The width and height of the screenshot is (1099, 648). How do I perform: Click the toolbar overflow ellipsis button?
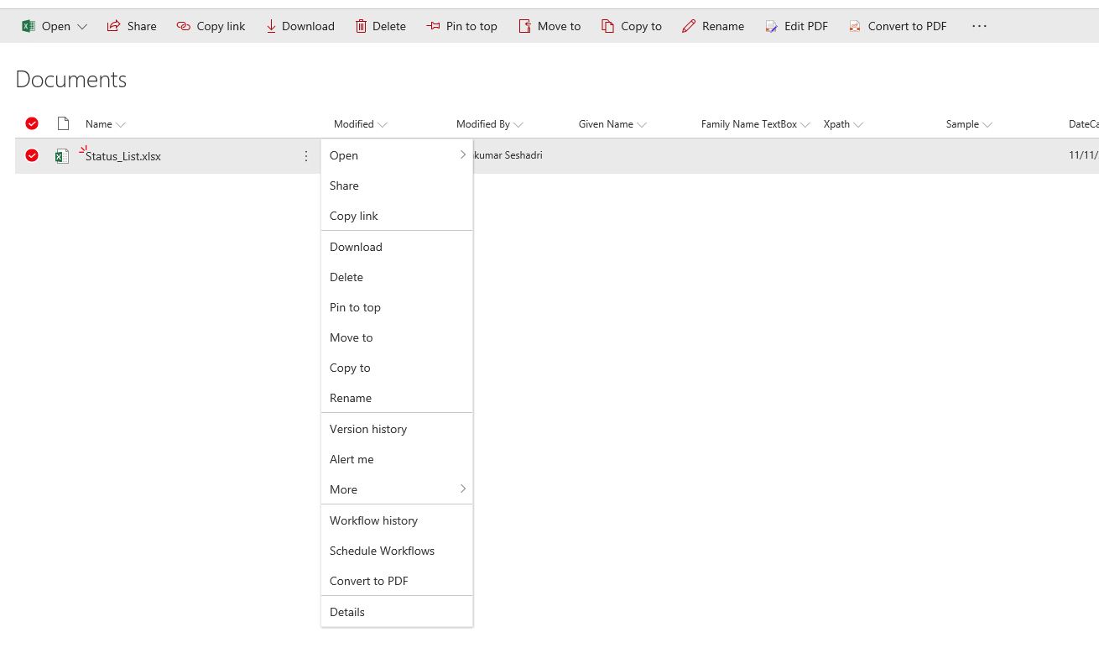[x=979, y=26]
